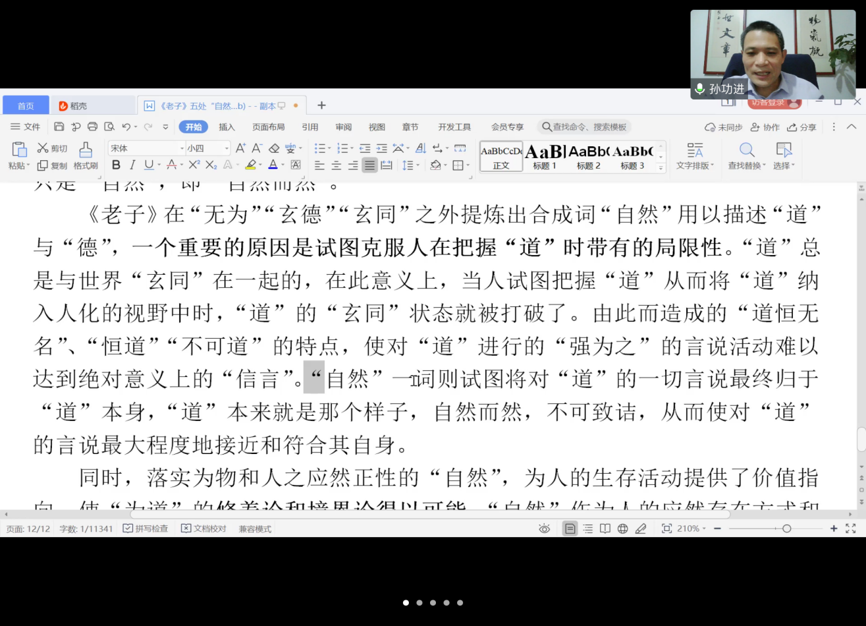866x626 pixels.
Task: Toggle Bold formatting
Action: point(116,165)
